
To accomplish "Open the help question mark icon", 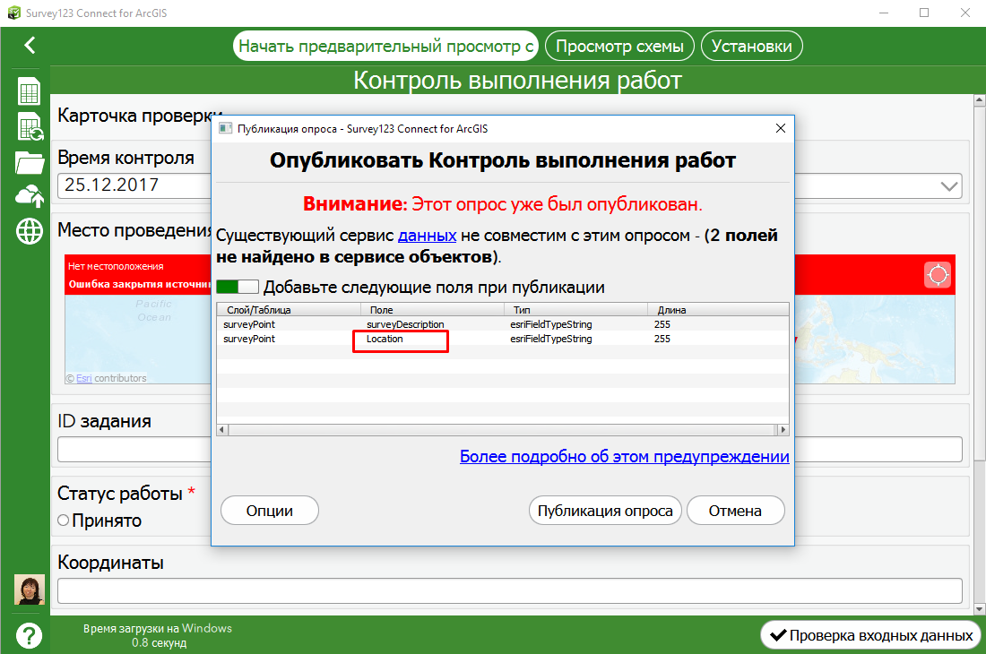I will click(29, 635).
